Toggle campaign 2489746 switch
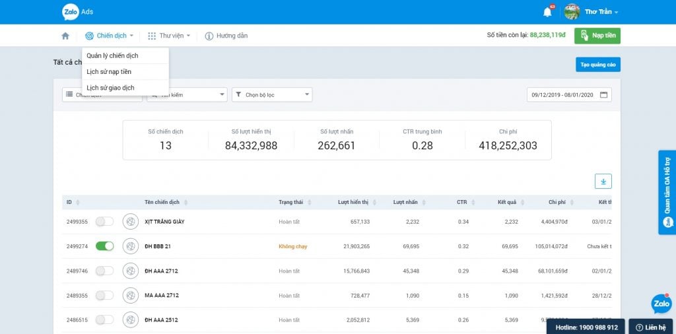Image resolution: width=676 pixels, height=334 pixels. click(104, 271)
